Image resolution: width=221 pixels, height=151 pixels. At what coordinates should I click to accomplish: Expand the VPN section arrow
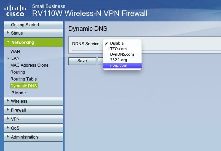[x=8, y=119]
